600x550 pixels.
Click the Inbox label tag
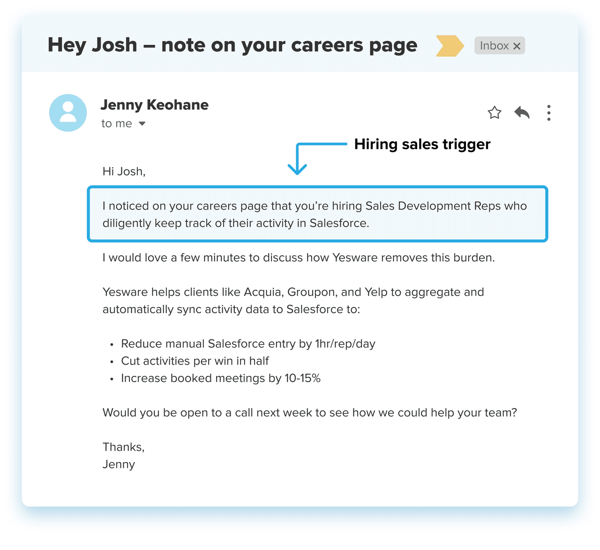click(494, 46)
